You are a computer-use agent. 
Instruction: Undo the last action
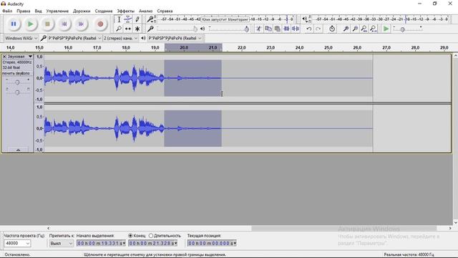point(308,29)
